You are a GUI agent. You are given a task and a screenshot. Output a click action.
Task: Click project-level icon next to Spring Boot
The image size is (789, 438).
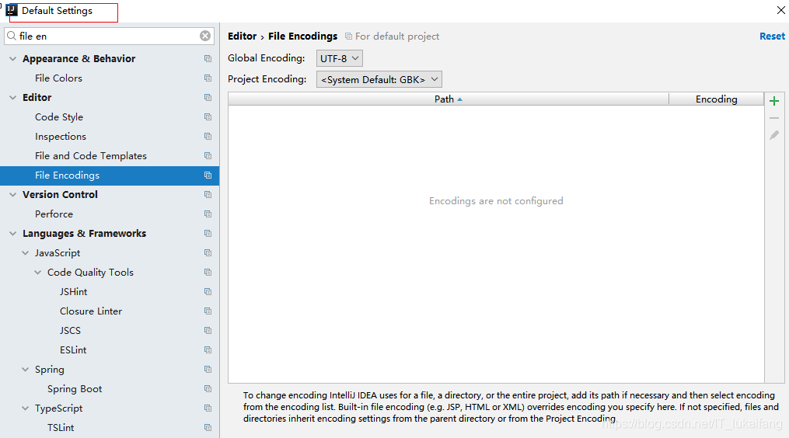point(208,389)
